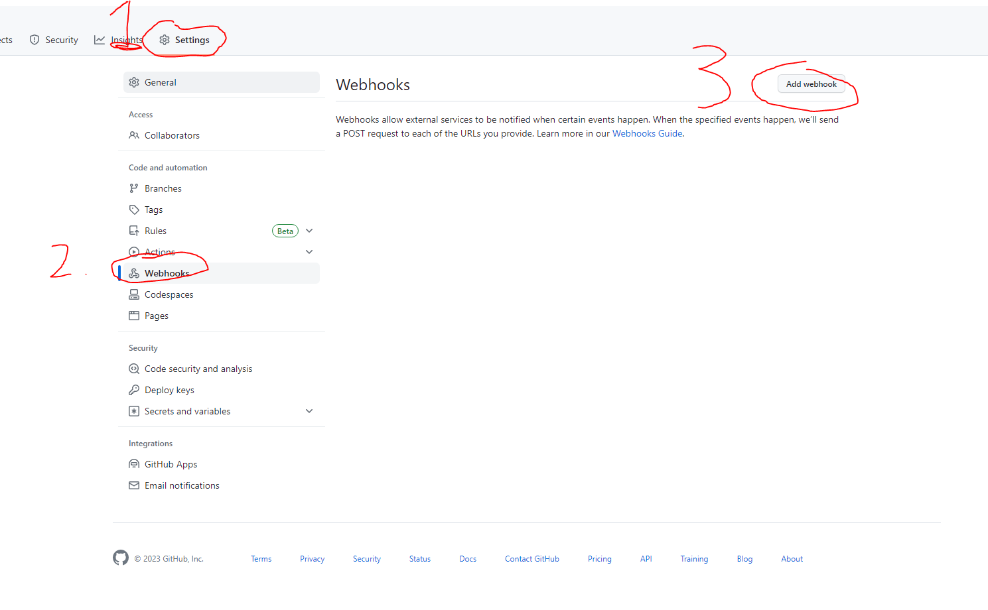Image resolution: width=988 pixels, height=610 pixels.
Task: Click the 'Code and automation' section label
Action: [x=168, y=168]
